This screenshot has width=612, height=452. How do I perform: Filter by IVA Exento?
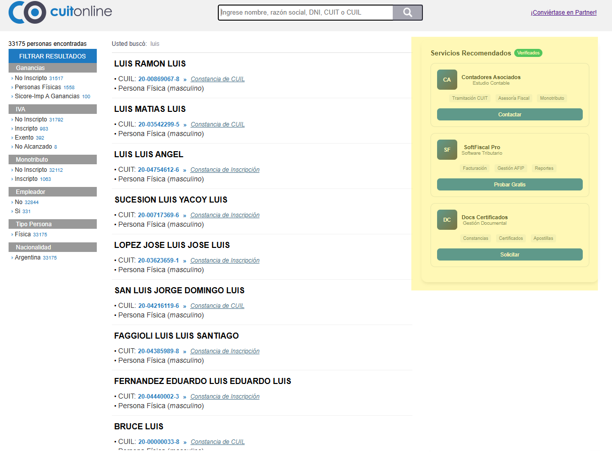coord(24,138)
